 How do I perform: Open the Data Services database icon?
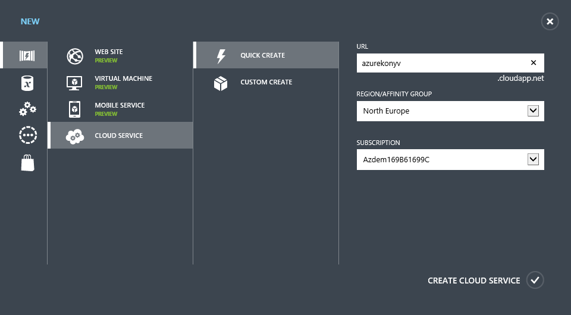point(27,83)
